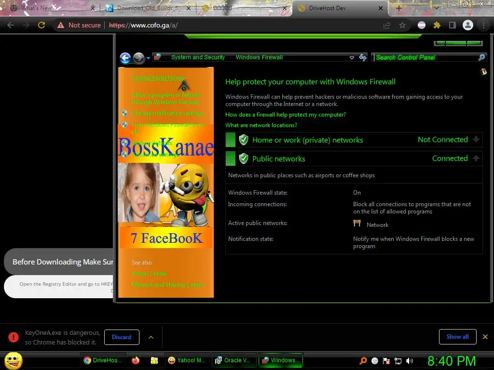Expand Home or work networks section
494x370 pixels.
(476, 139)
